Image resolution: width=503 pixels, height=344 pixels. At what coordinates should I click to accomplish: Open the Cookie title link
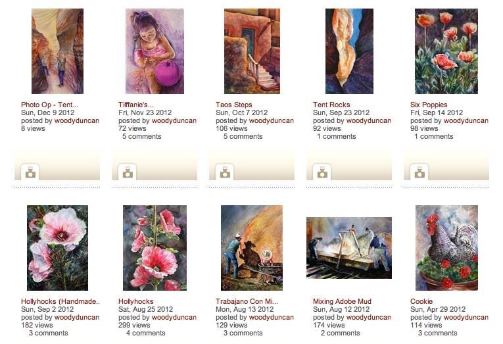coord(421,301)
